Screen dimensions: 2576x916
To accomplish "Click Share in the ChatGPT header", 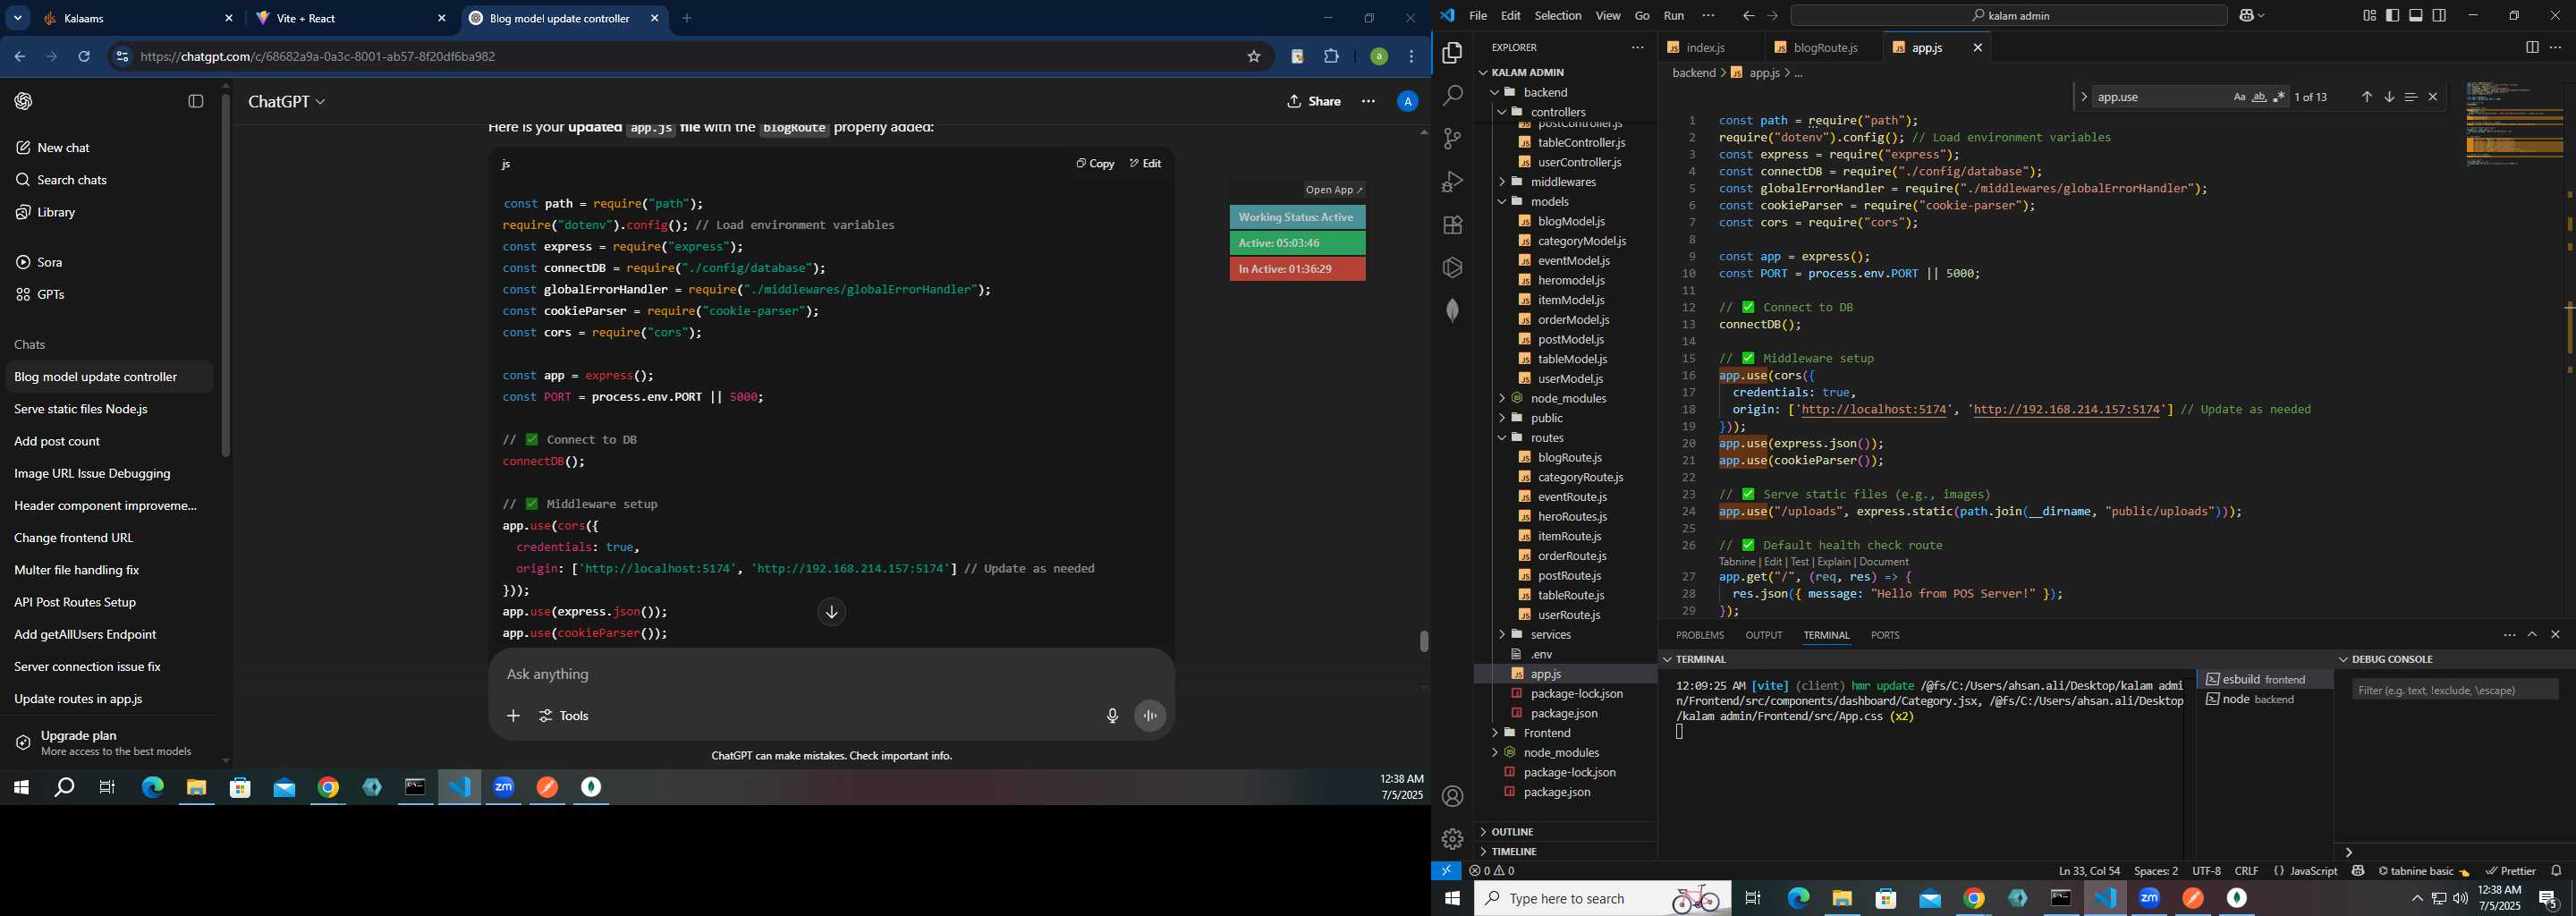I will [1314, 101].
